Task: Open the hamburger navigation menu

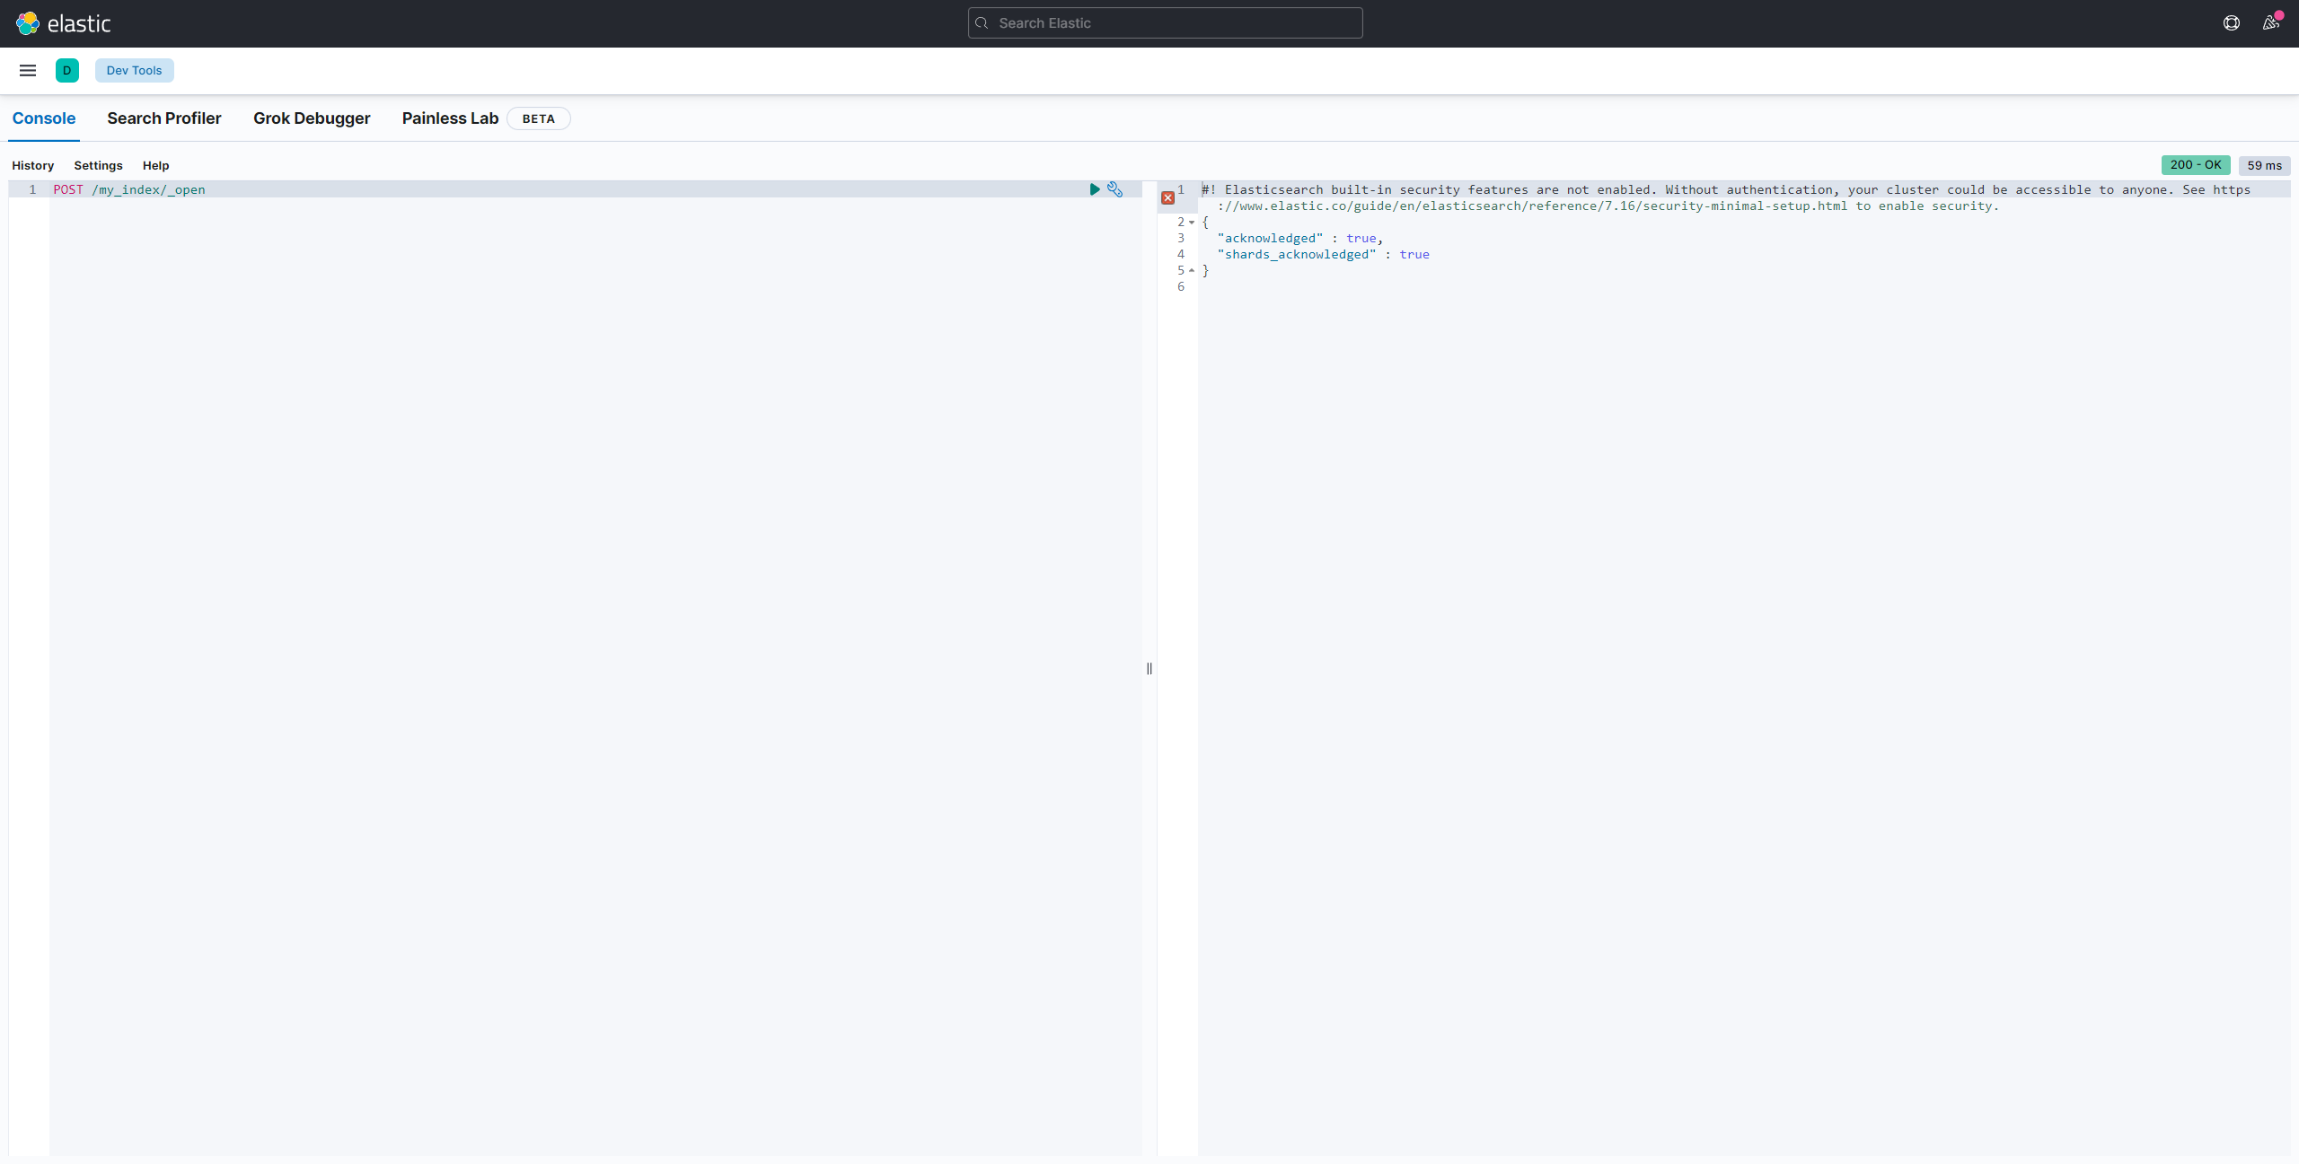Action: pos(28,70)
